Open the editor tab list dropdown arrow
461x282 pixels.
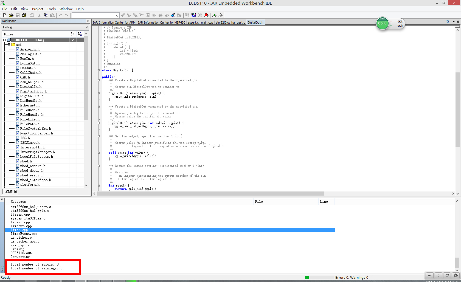point(454,22)
